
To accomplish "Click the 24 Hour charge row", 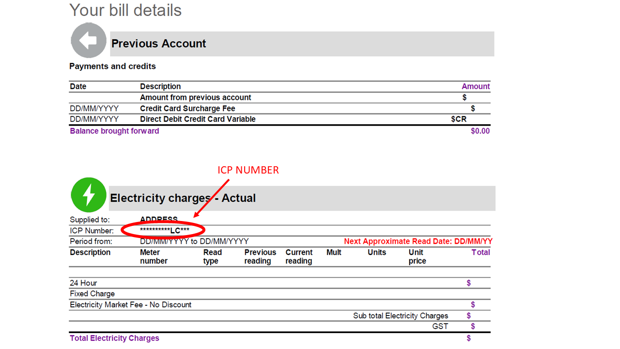I will [83, 283].
